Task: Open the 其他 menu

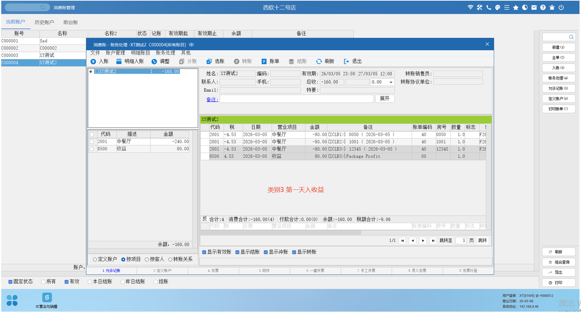Action: [186, 53]
